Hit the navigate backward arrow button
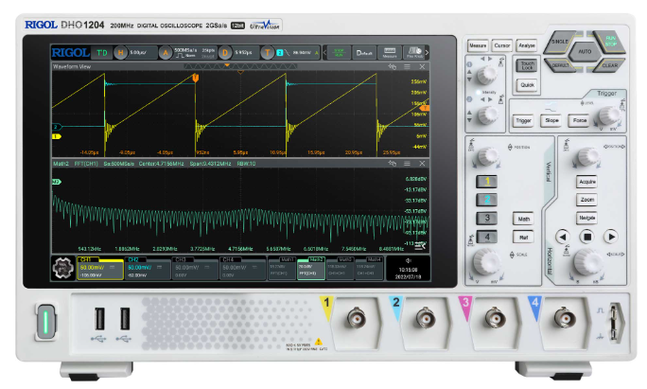 (563, 237)
